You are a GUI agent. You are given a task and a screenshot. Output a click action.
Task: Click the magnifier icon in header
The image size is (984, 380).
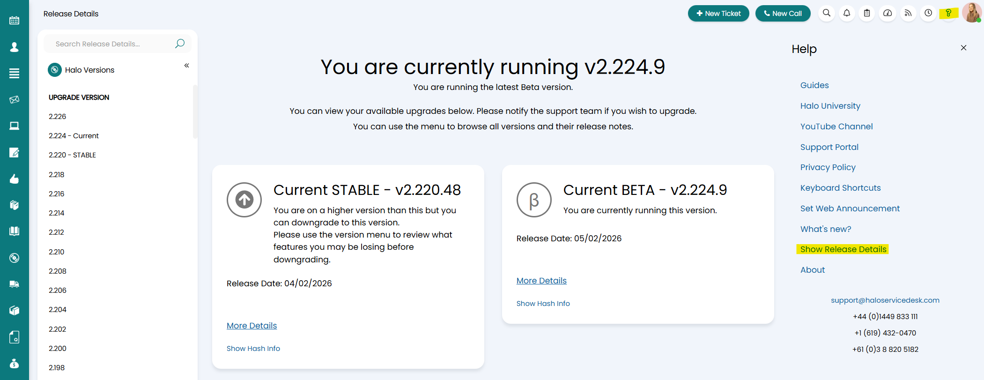click(x=827, y=13)
